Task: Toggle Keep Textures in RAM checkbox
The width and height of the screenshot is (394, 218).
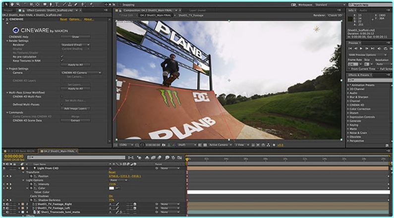Action: click(62, 61)
